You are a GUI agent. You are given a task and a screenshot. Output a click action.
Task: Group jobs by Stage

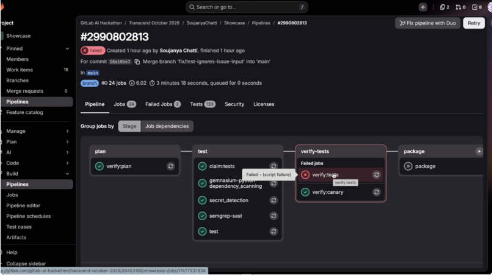(129, 126)
